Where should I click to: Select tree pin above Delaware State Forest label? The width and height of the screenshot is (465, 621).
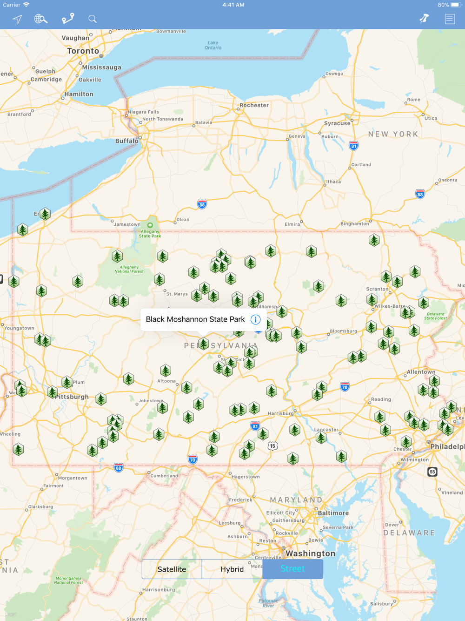coord(423,303)
